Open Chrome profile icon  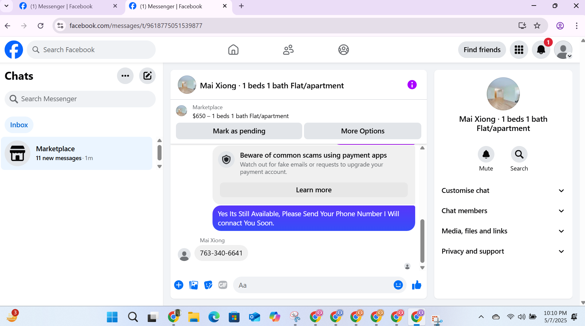pos(560,26)
